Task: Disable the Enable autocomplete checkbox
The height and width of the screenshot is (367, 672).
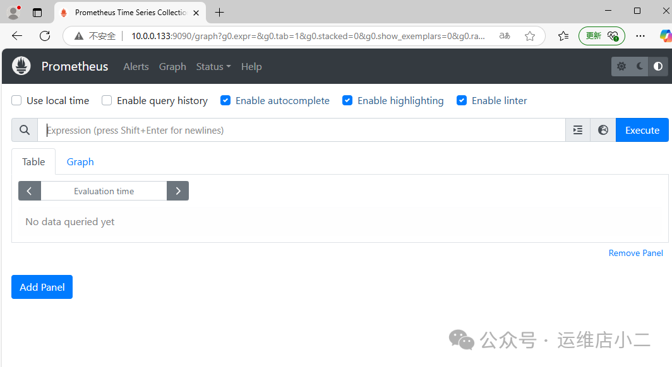Action: [x=225, y=100]
